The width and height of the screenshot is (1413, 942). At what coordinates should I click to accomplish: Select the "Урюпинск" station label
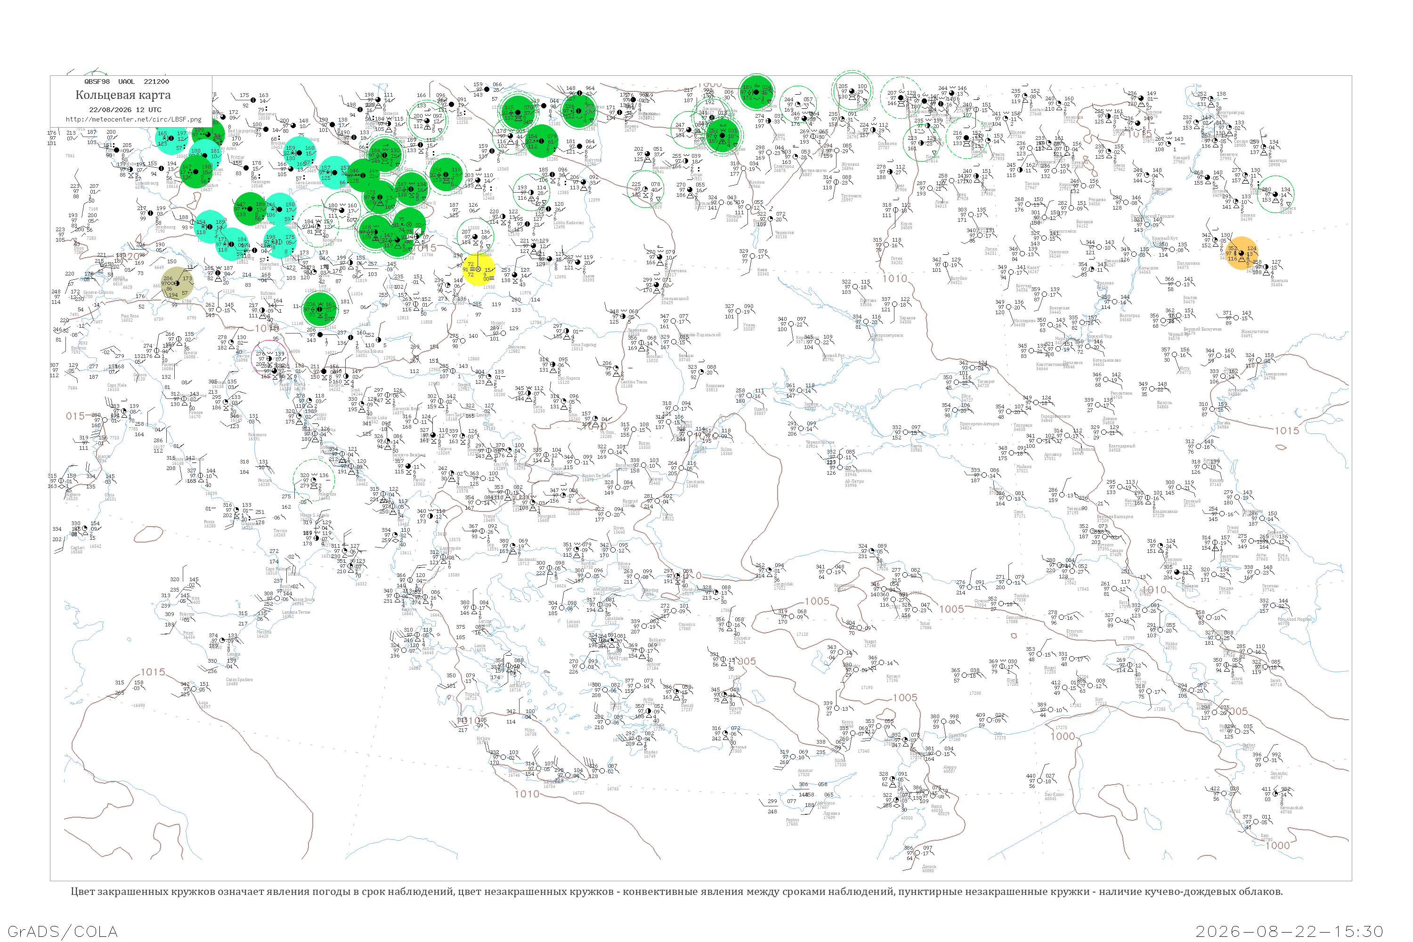[1058, 252]
